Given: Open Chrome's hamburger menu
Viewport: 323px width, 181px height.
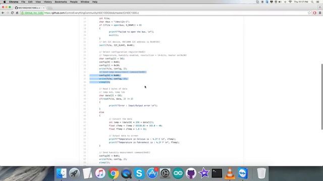Looking at the screenshot, I should pos(320,13).
